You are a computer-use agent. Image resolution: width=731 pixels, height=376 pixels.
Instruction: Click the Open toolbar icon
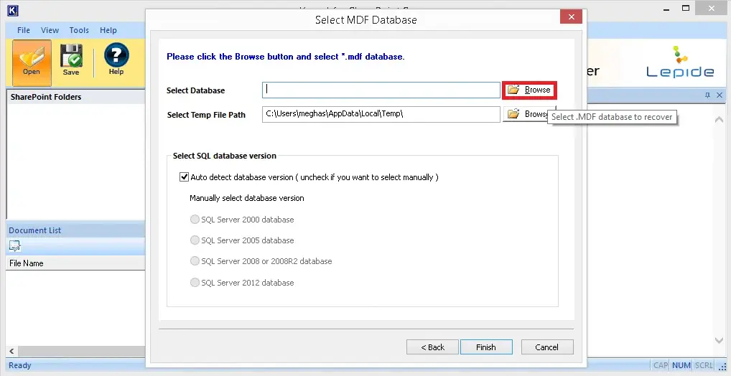tap(32, 63)
